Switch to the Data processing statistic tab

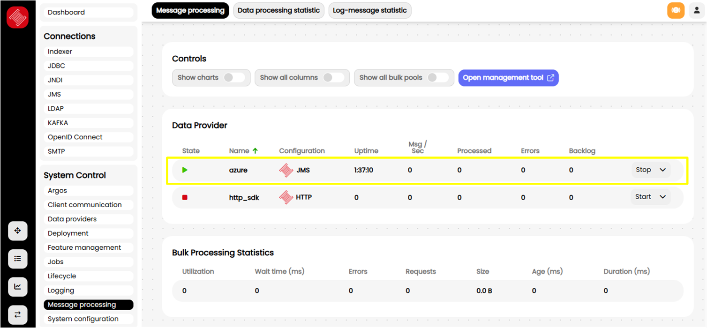[278, 10]
